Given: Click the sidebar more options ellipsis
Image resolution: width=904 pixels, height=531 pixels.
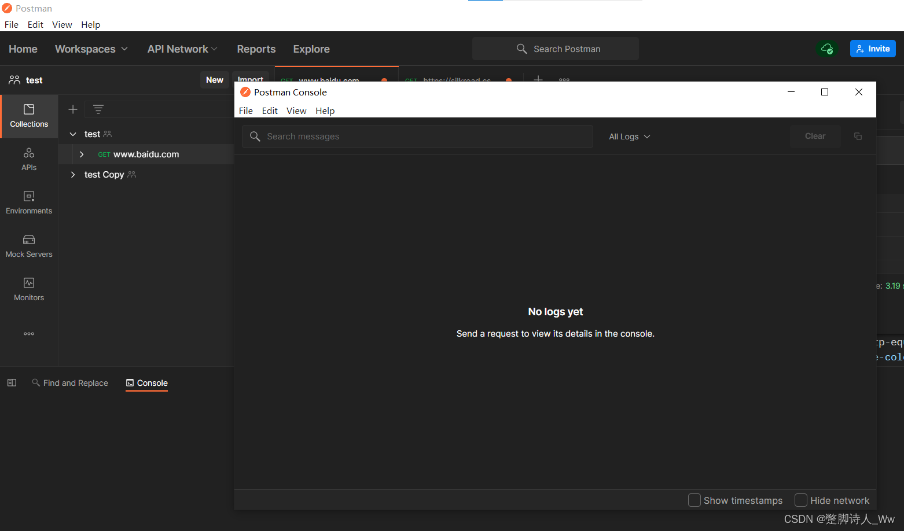Looking at the screenshot, I should tap(29, 334).
